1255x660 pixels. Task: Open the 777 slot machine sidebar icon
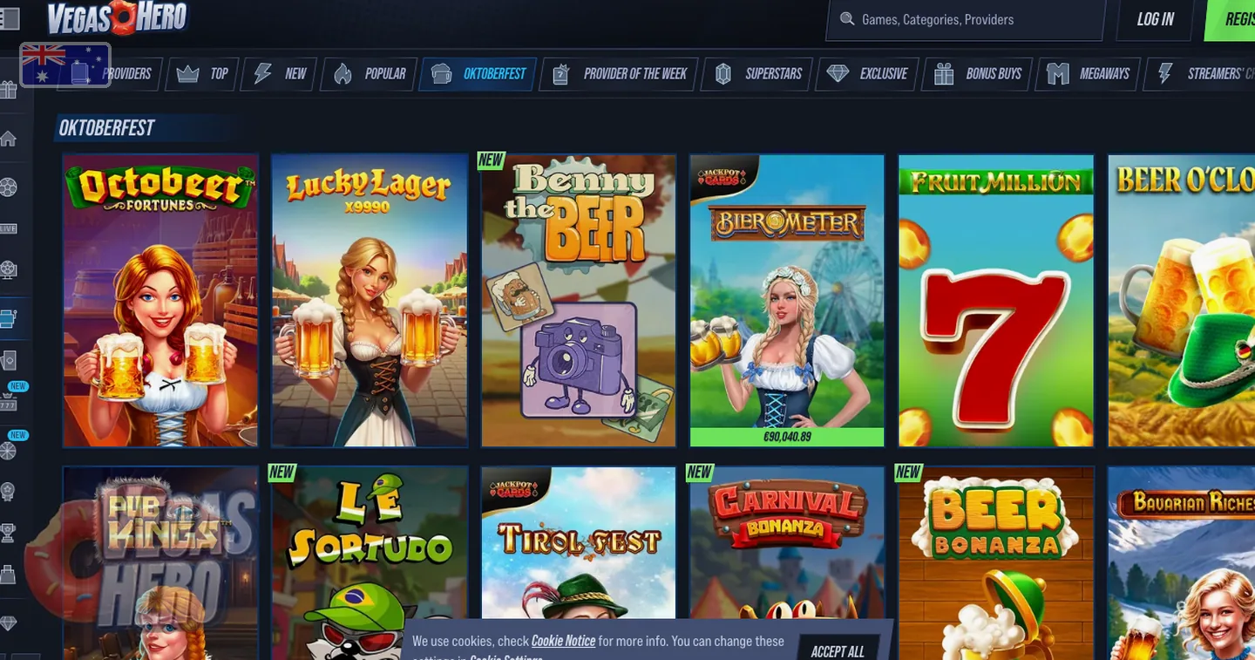(8, 404)
